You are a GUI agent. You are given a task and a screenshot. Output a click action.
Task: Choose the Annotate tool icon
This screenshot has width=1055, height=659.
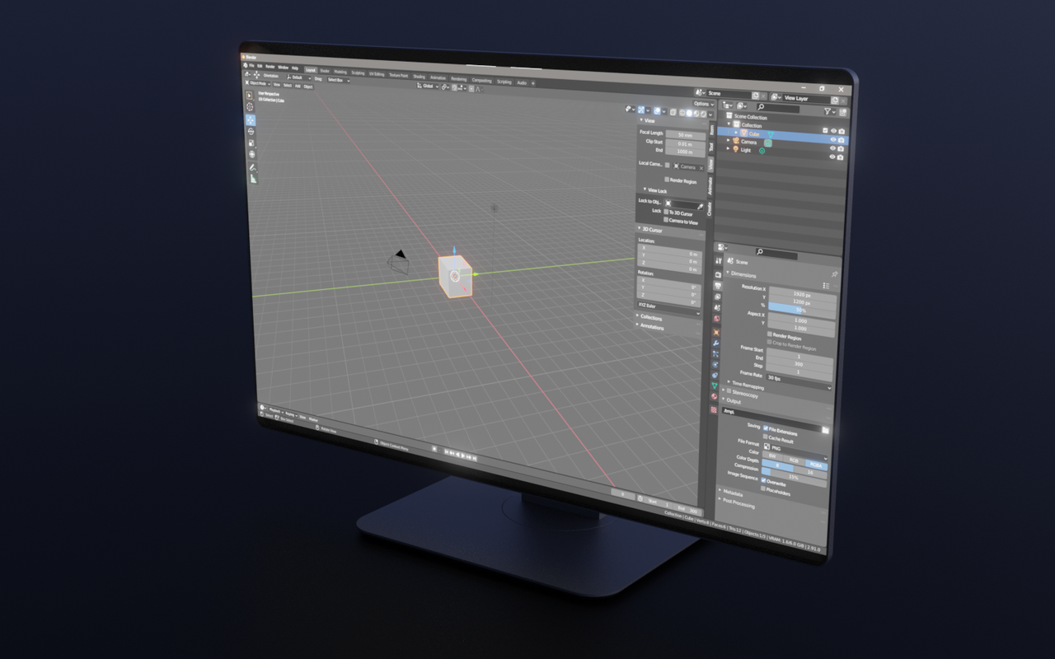pos(253,167)
